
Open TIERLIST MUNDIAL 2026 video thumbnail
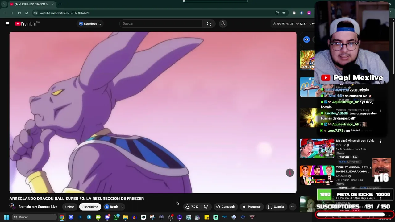pyautogui.click(x=317, y=175)
